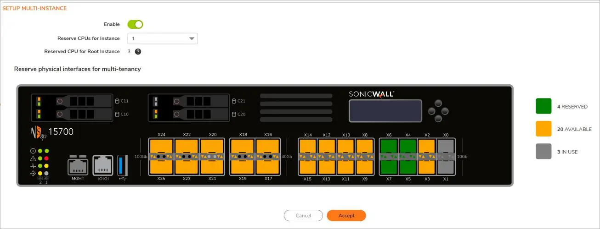
Task: Click the SonicWall logo on the chassis
Action: 371,93
